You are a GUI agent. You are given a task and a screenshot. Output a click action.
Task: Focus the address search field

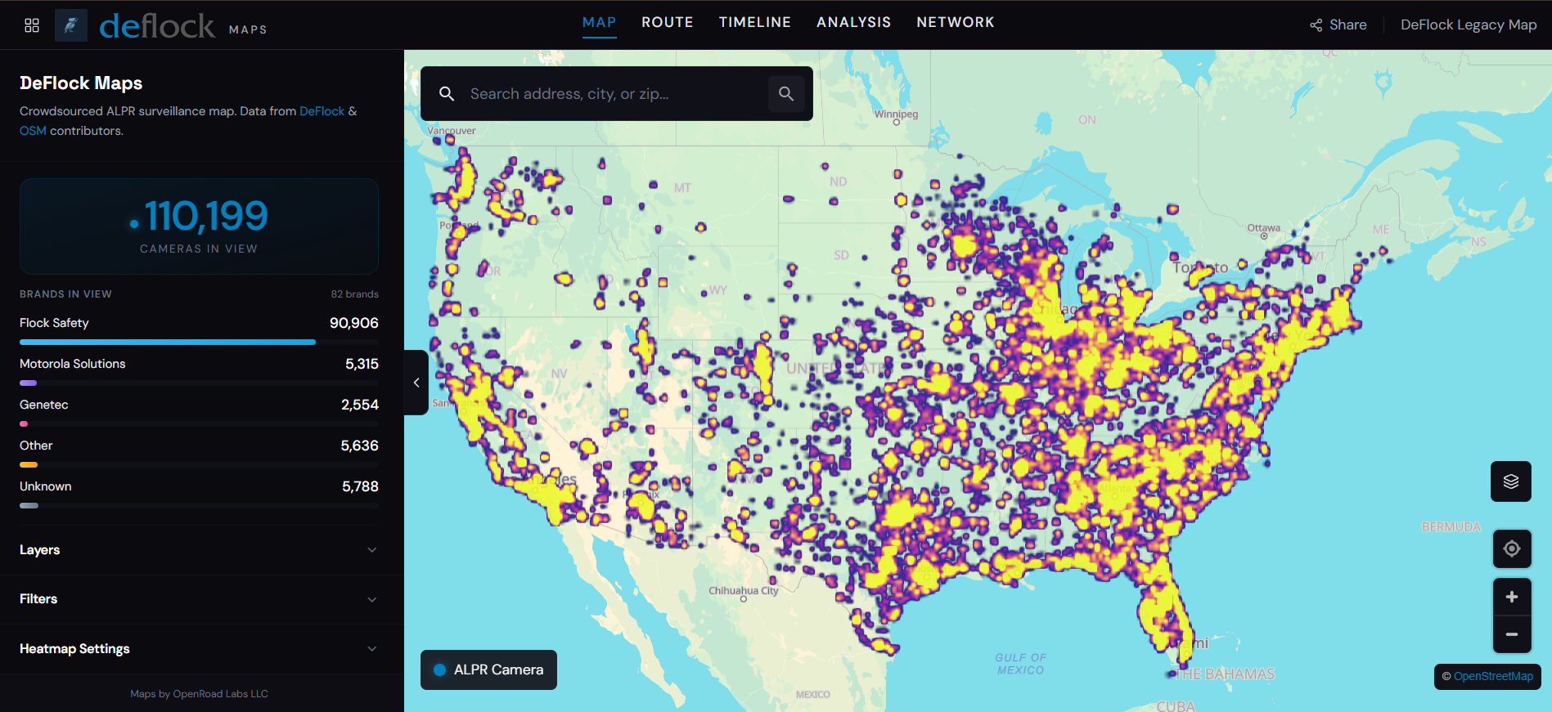point(616,94)
